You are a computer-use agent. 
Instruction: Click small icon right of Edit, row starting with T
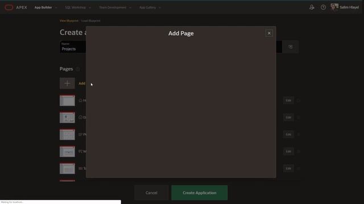[299, 168]
